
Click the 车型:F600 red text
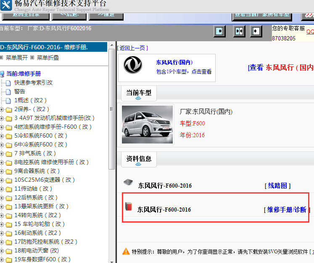(192, 123)
